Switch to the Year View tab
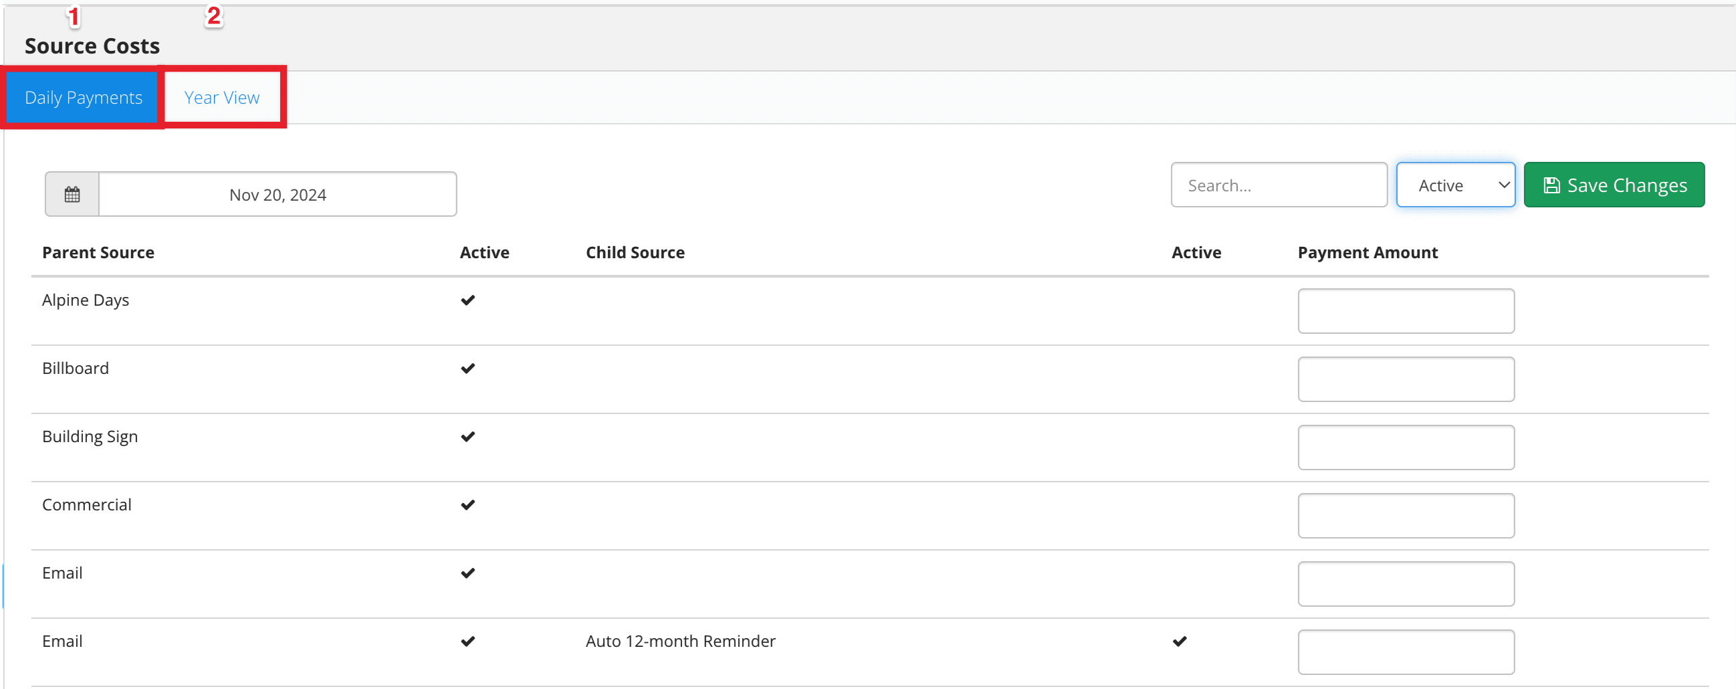The width and height of the screenshot is (1736, 689). (222, 98)
